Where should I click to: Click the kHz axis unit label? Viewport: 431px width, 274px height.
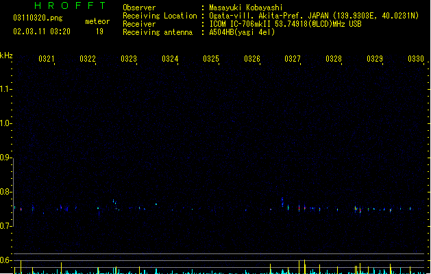click(6, 55)
